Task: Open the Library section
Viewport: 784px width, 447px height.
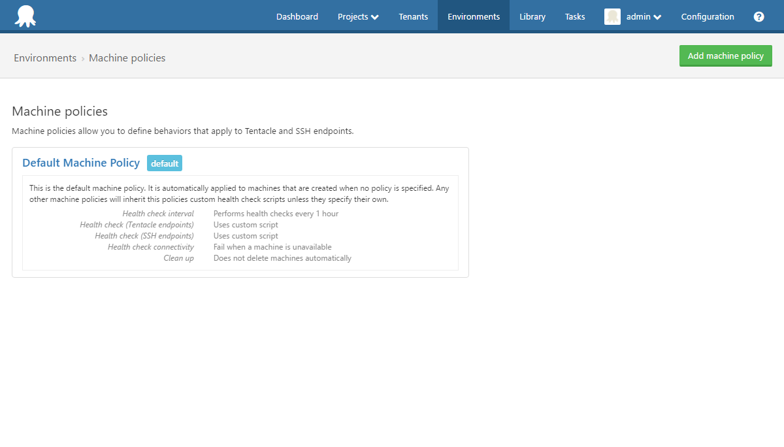Action: pos(532,16)
